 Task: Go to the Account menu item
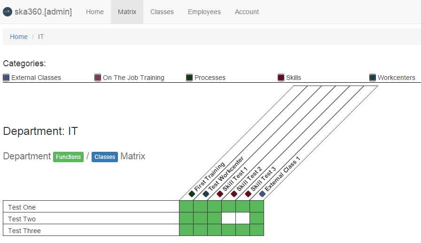point(247,12)
